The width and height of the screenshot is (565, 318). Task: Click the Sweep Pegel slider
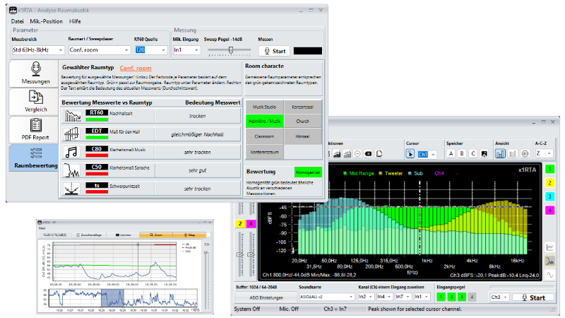(x=230, y=51)
